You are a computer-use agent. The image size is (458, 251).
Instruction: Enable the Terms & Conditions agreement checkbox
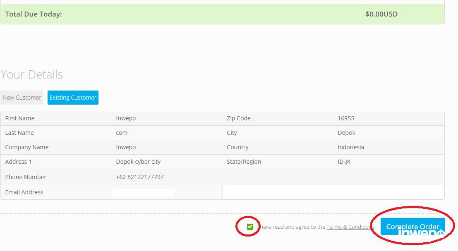click(250, 227)
